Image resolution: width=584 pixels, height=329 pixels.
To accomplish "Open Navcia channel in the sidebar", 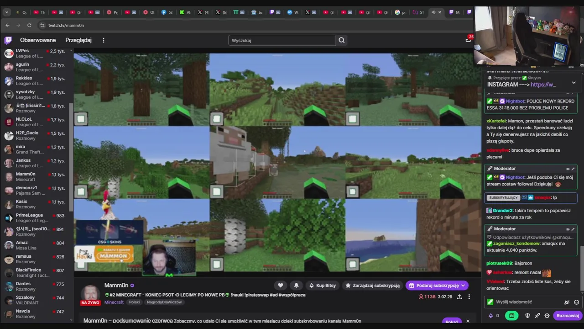I will coord(36,314).
